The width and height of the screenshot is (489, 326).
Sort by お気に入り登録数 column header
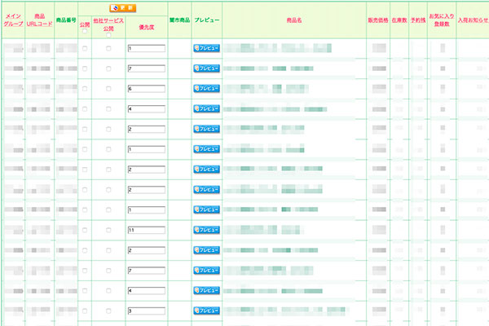pyautogui.click(x=442, y=20)
